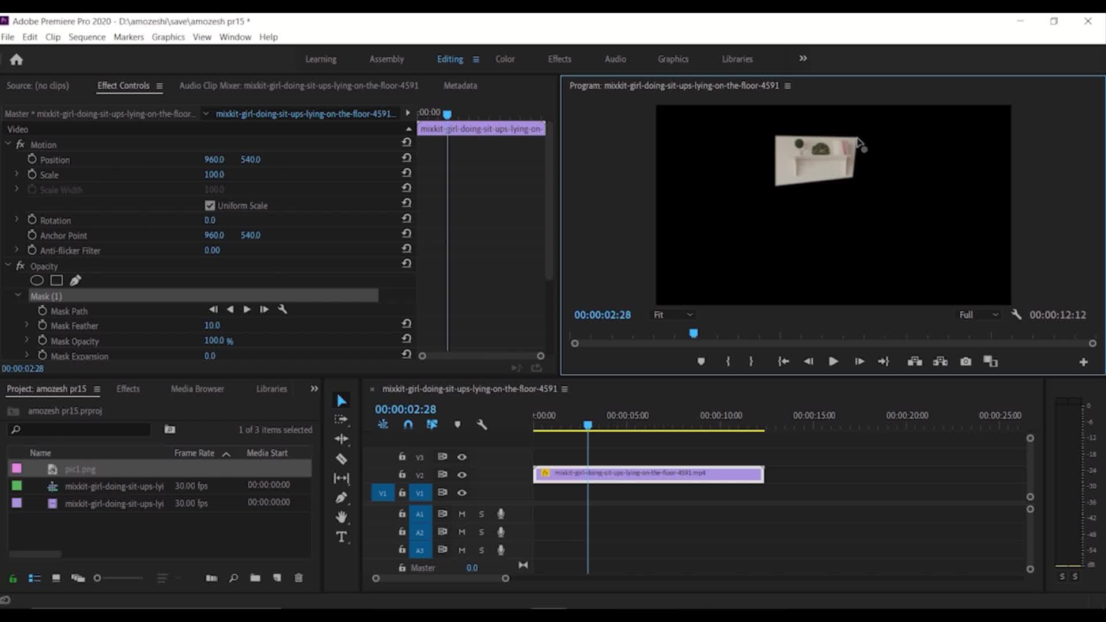Open the Fit zoom level dropdown
1106x622 pixels.
click(673, 315)
